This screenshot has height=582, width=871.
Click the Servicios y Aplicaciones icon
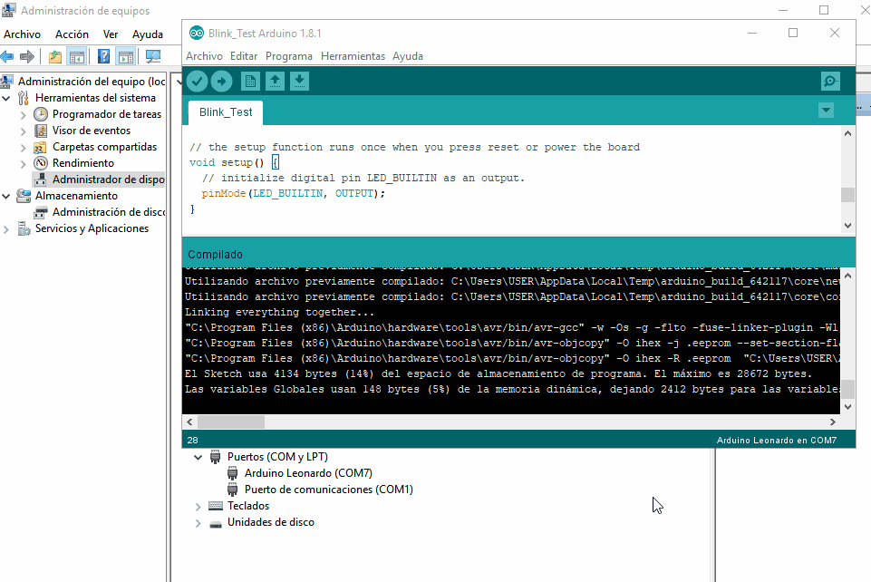click(x=24, y=228)
